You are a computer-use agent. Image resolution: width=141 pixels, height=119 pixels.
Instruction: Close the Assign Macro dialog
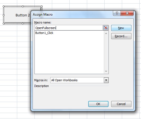point(127,13)
